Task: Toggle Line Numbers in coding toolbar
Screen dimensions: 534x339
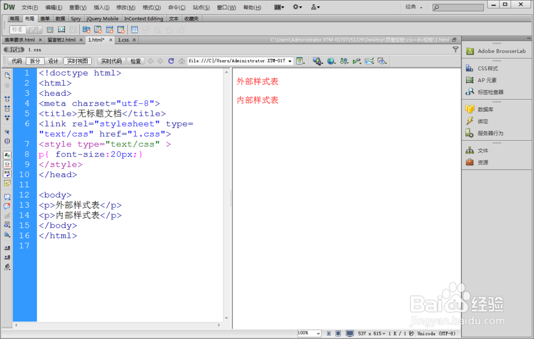Action: coord(7,155)
